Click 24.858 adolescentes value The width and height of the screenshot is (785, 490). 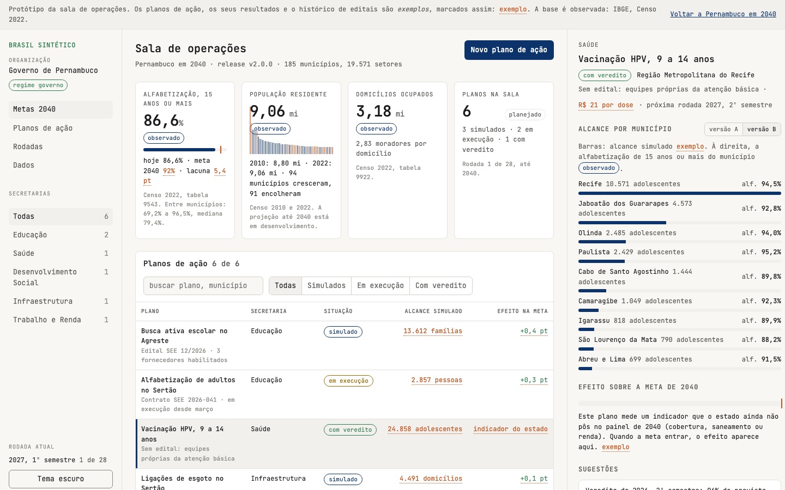tap(425, 429)
